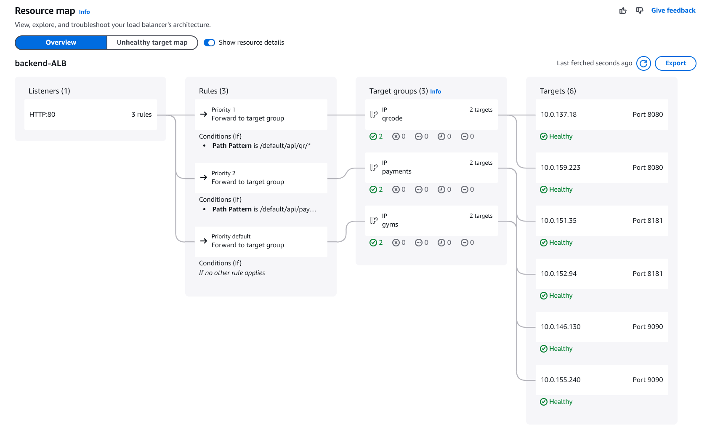Click the Priority default rule arrow icon
The width and height of the screenshot is (715, 433).
204,241
